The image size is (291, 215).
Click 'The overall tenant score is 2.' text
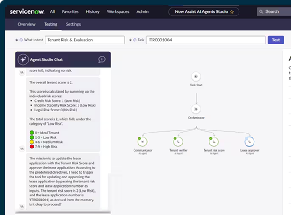pos(51,82)
